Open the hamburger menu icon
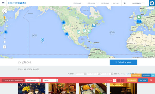This screenshot has width=155, height=94. point(3,3)
